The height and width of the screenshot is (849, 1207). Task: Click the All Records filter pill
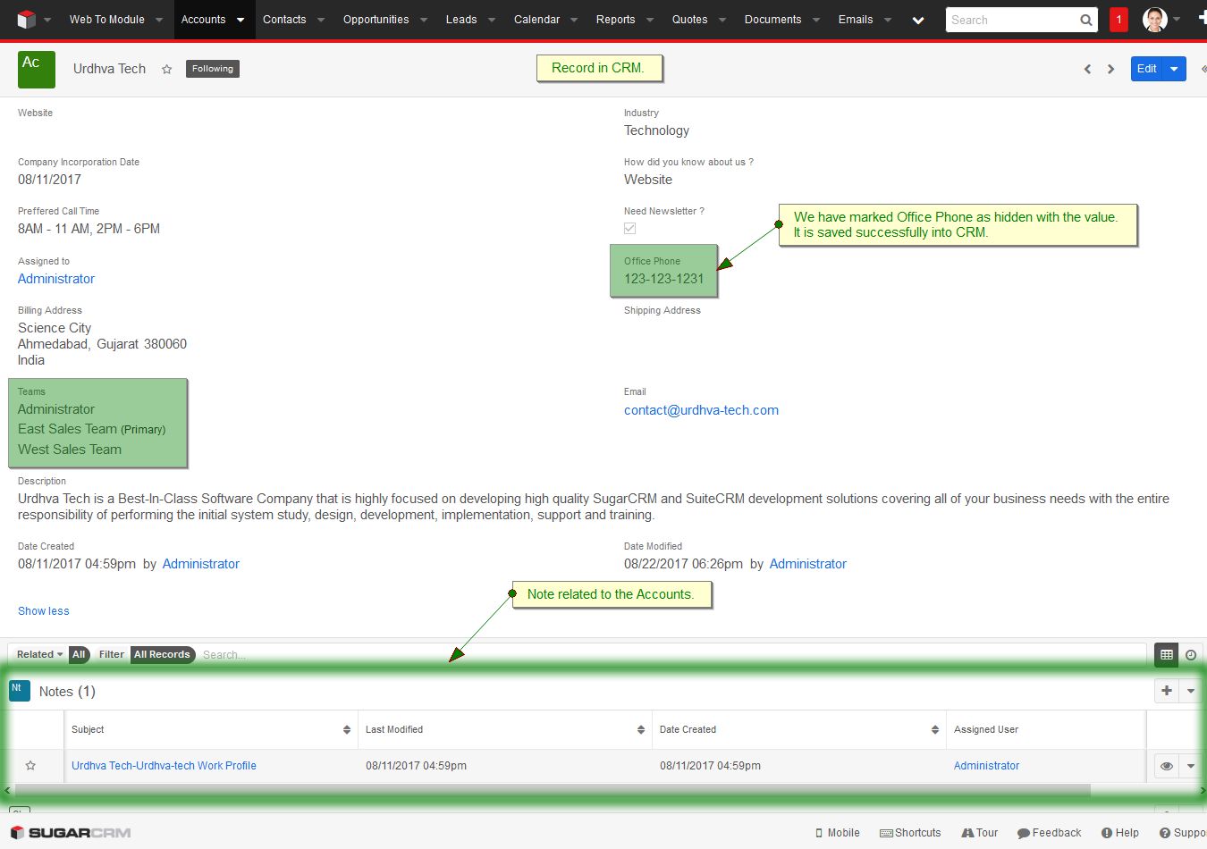coord(162,654)
